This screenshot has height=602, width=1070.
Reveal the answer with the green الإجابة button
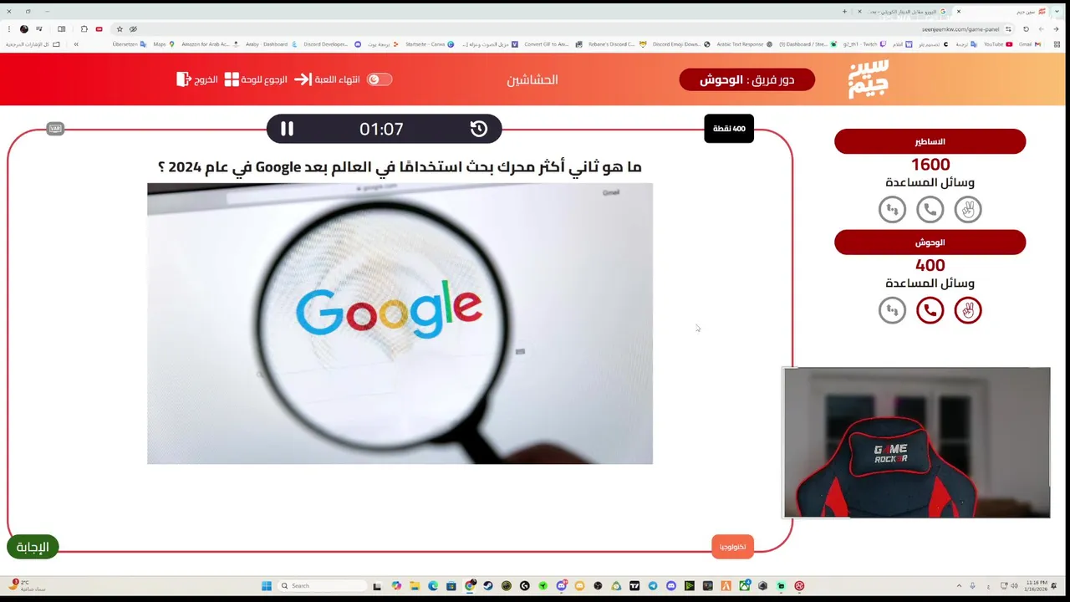pos(33,547)
